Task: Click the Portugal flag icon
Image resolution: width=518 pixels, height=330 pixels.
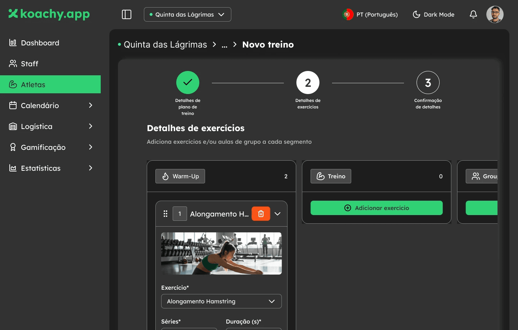Action: point(347,14)
